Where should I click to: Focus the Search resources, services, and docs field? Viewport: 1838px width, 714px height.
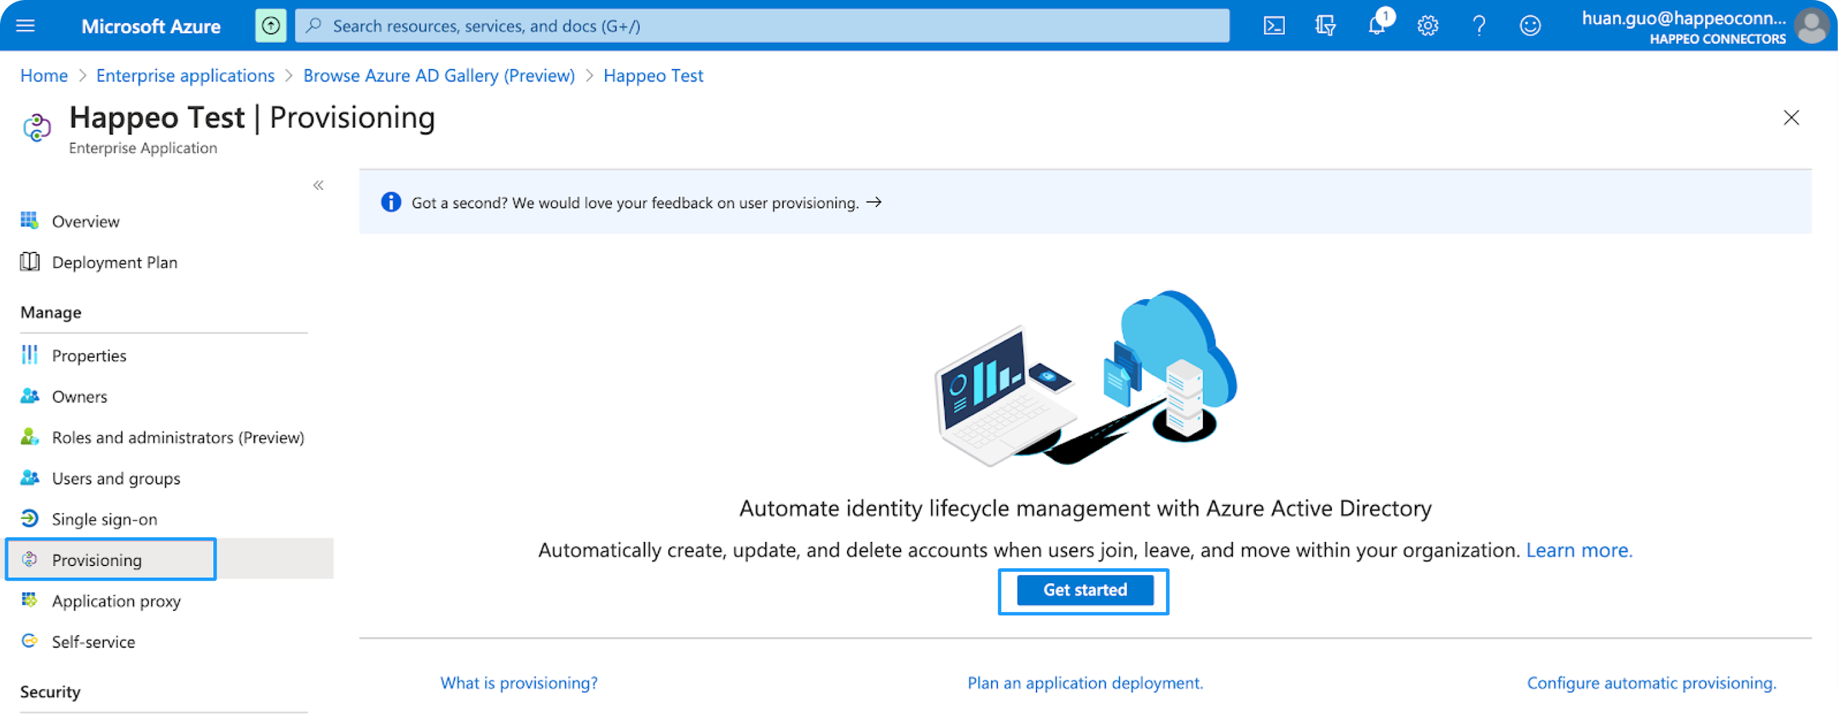762,25
